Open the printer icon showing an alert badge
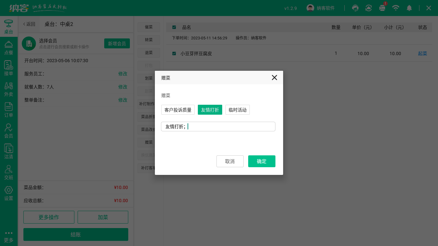This screenshot has height=246, width=438. [x=382, y=8]
